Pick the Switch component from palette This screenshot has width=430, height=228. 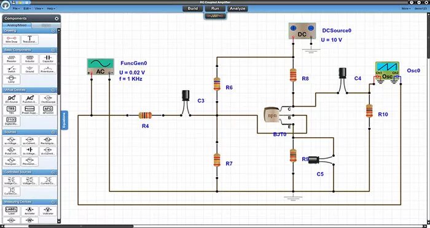tap(12, 69)
